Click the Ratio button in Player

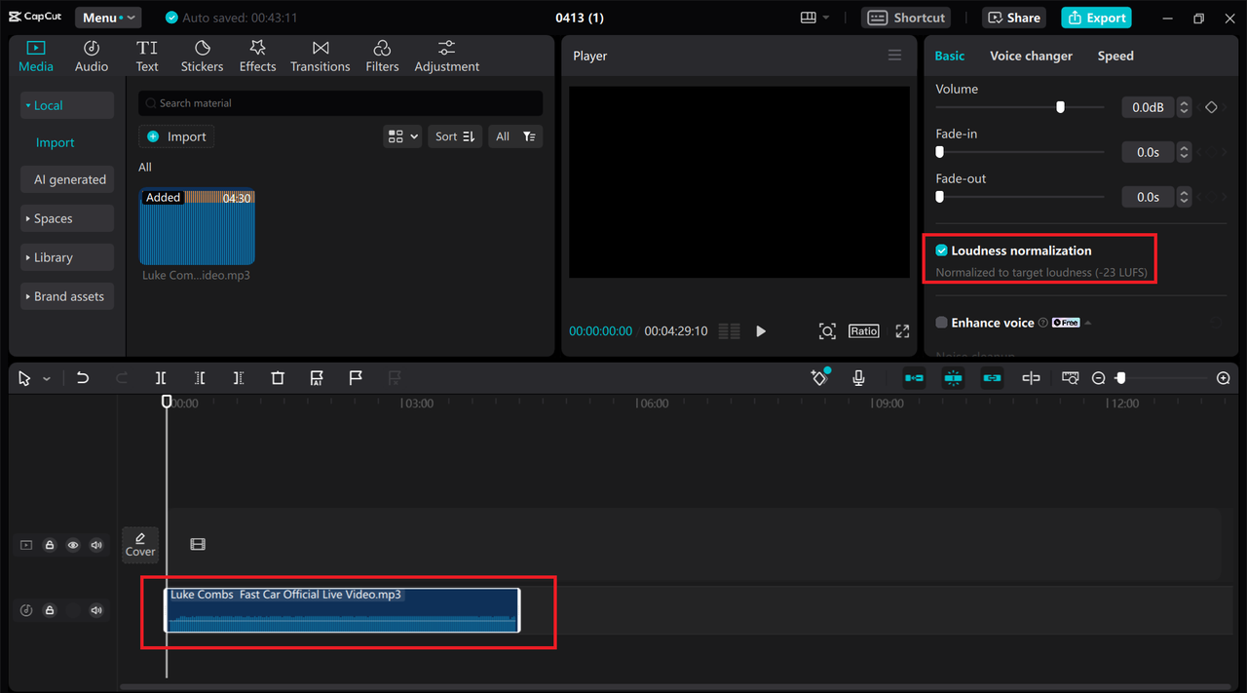[x=864, y=331]
